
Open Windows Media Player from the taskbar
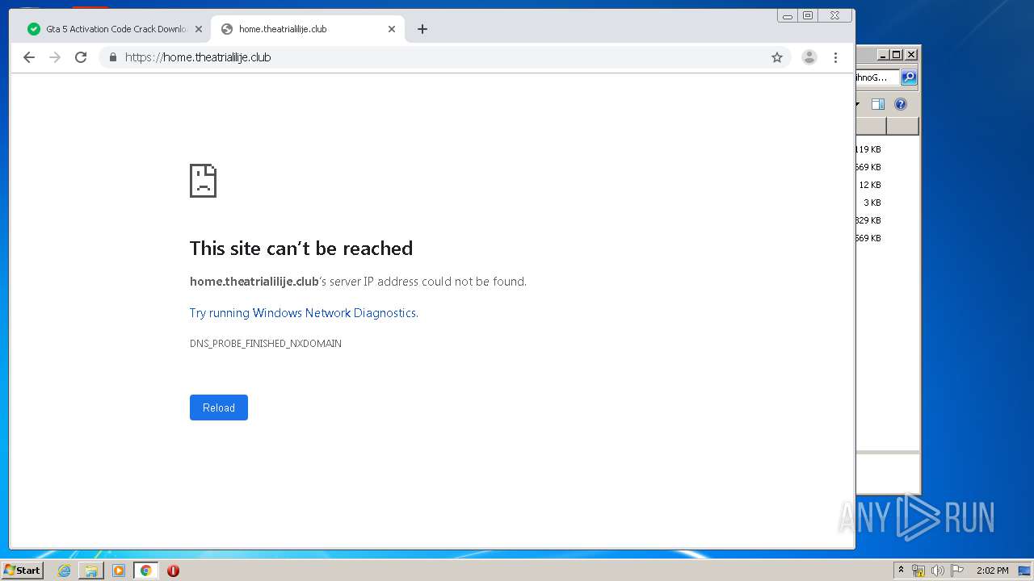[119, 571]
